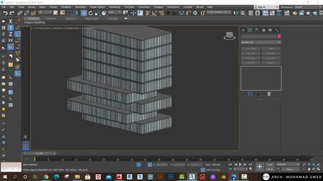Viewport: 323px width, 181px height.
Task: Choose the Rectangular Selection Region tool
Action: click(x=69, y=13)
